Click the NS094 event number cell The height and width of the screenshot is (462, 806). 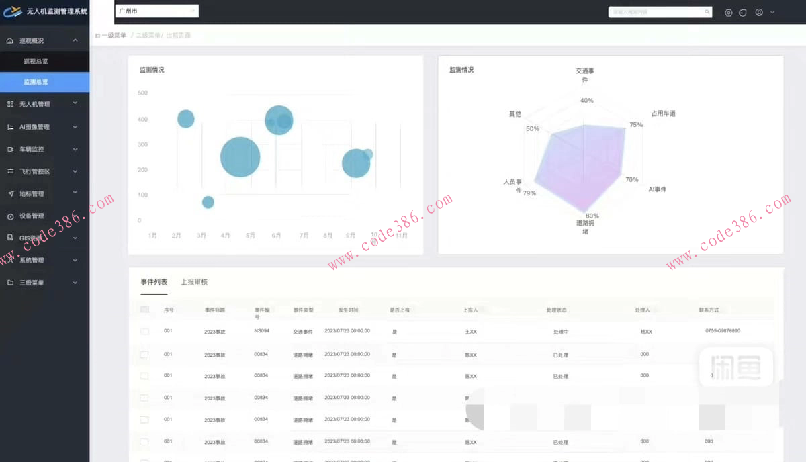click(x=261, y=331)
